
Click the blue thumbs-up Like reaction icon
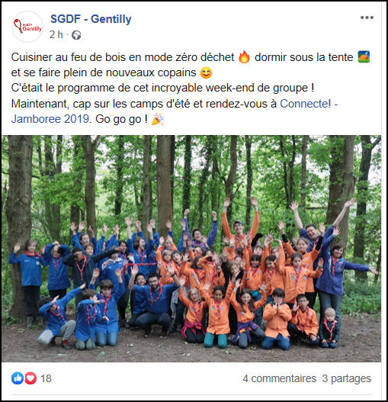tap(18, 378)
